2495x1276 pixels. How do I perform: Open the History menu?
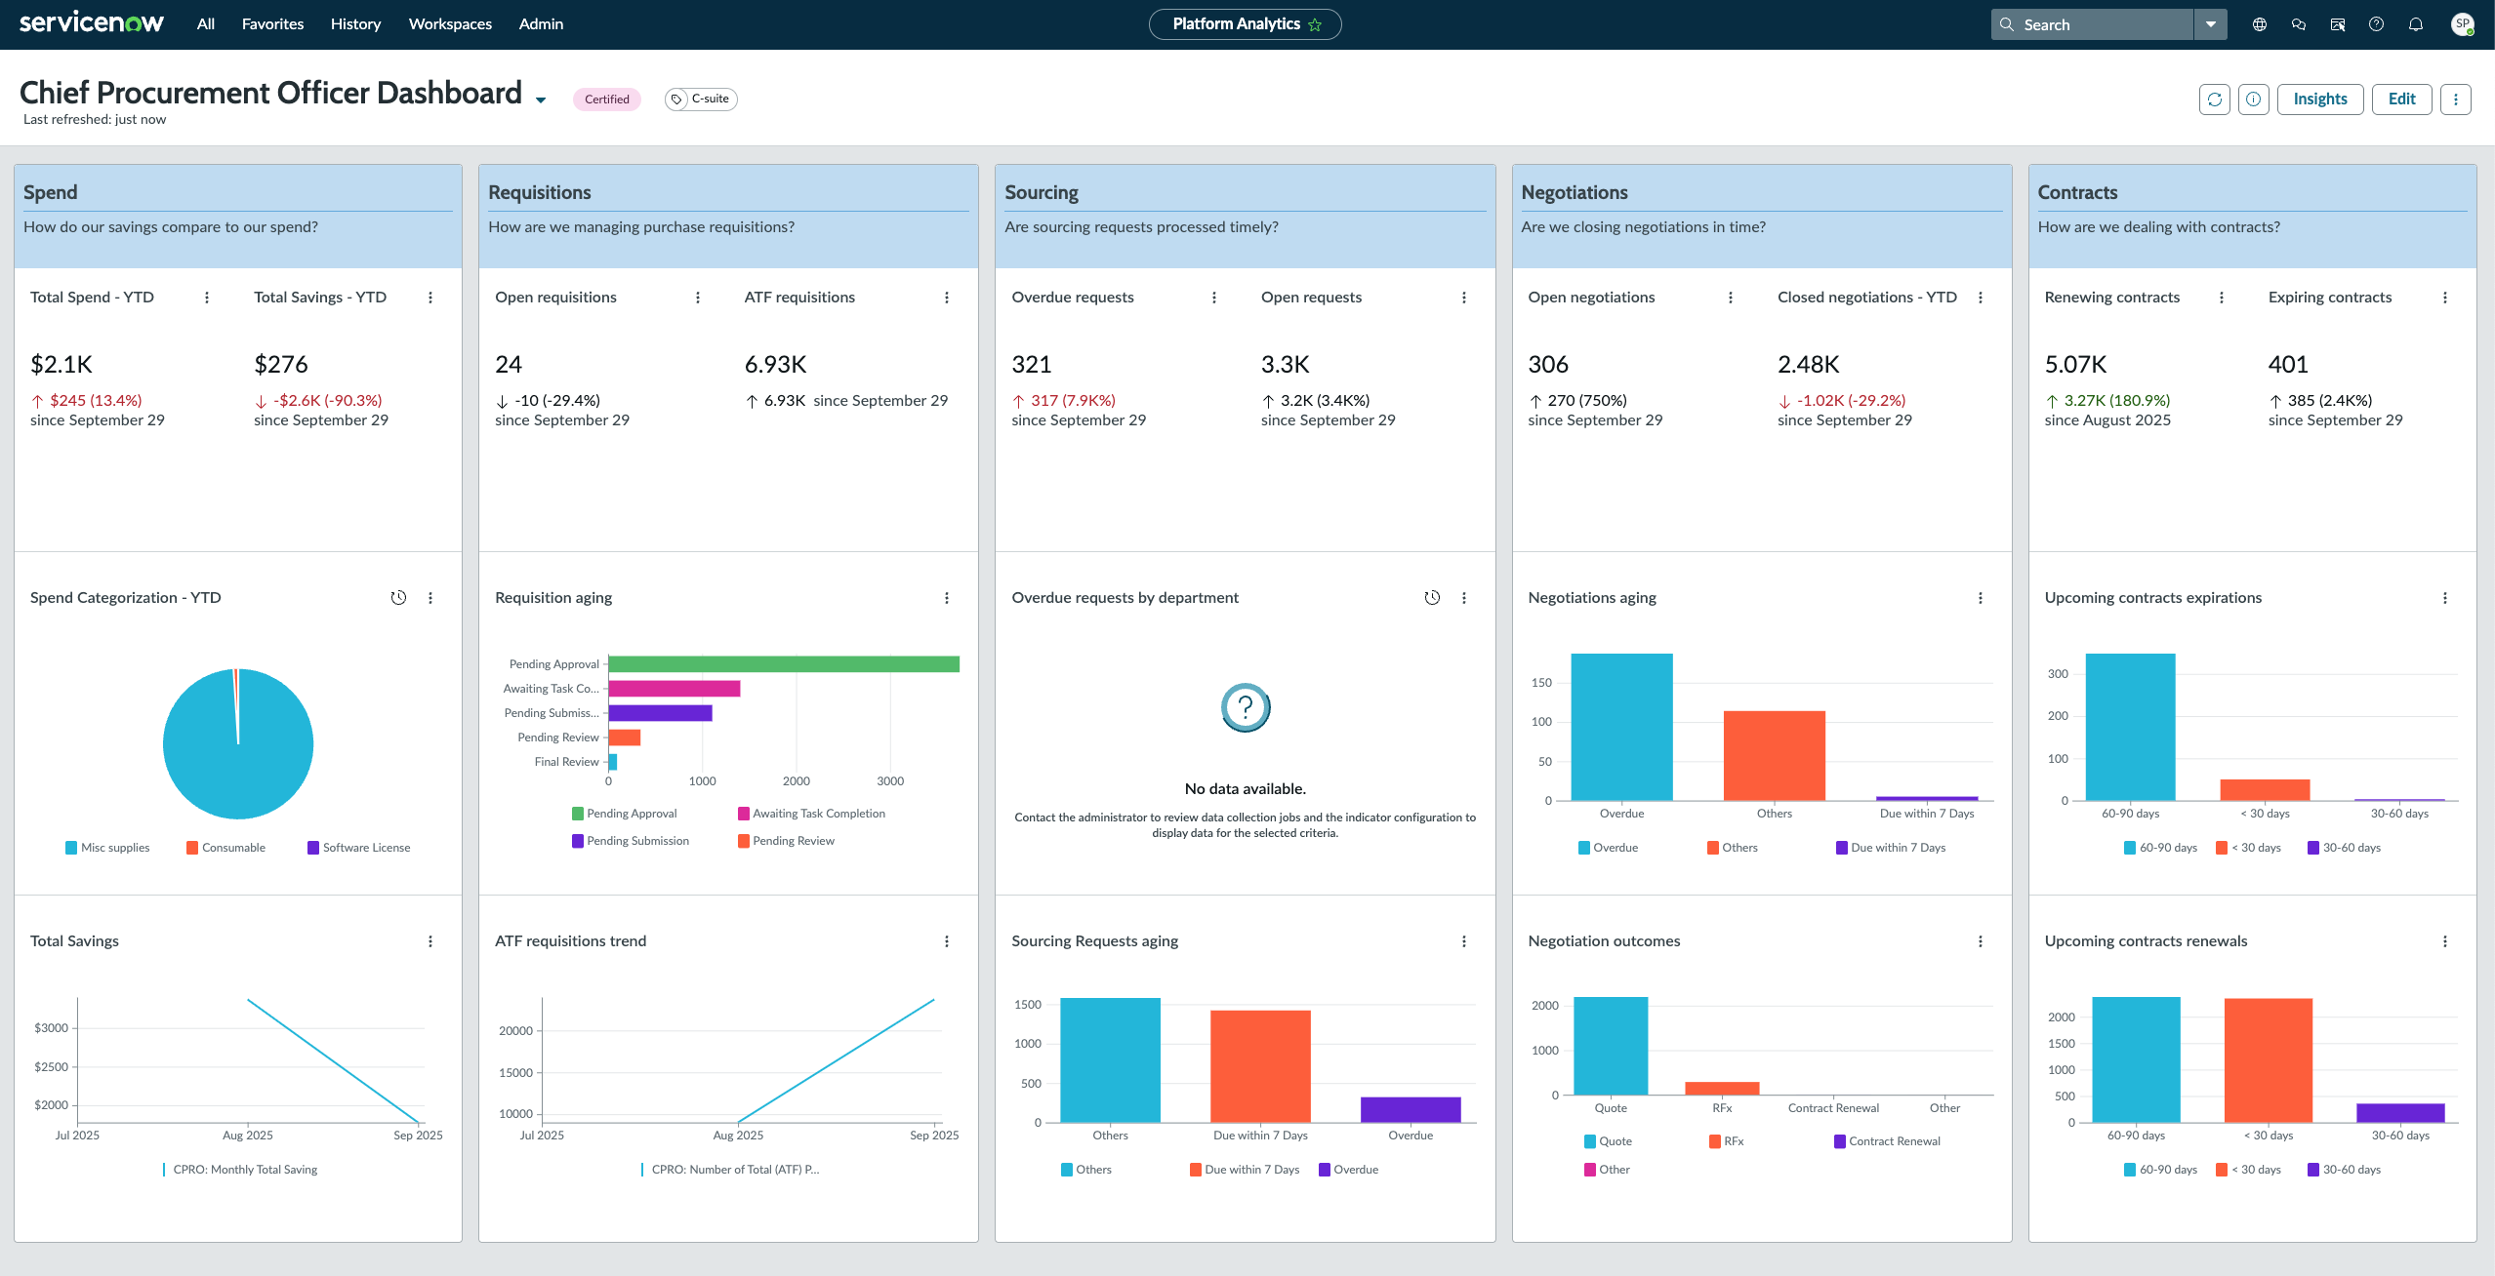point(355,24)
